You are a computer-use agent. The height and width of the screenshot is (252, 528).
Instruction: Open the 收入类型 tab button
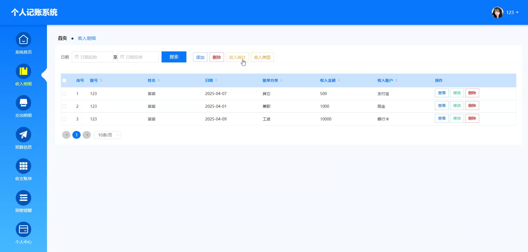point(262,57)
